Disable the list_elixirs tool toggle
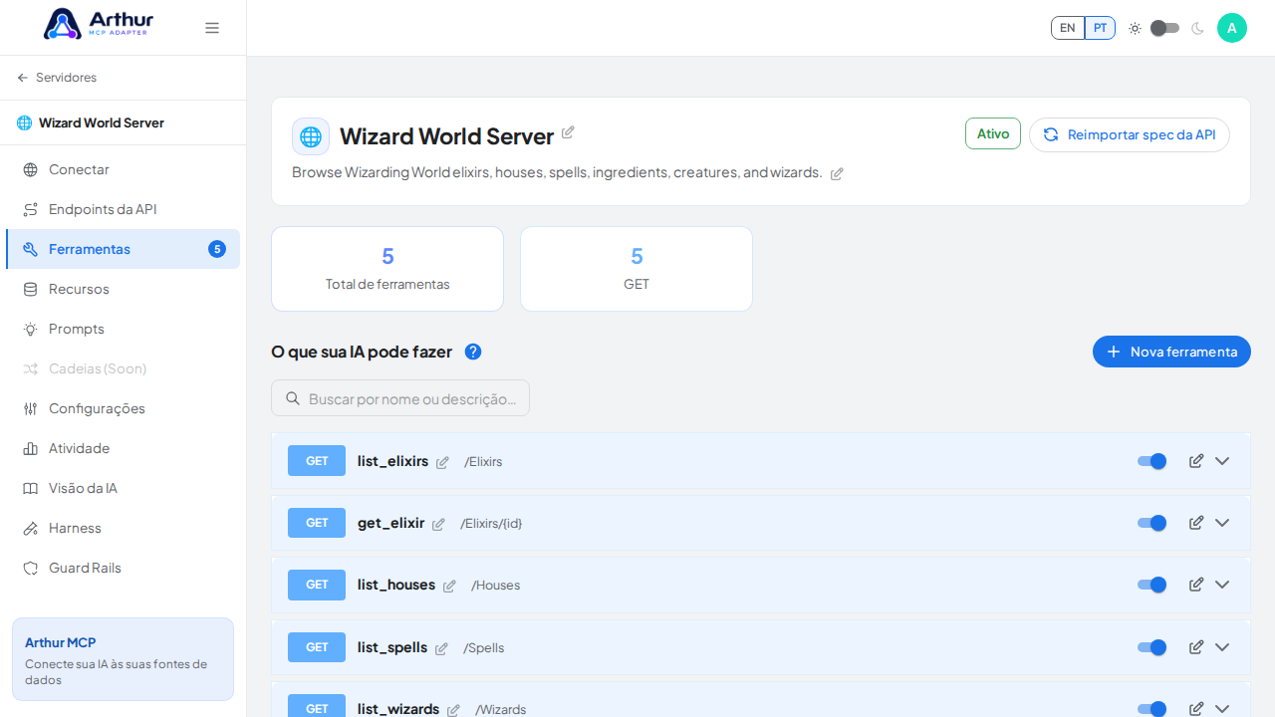This screenshot has height=717, width=1275. click(x=1152, y=461)
